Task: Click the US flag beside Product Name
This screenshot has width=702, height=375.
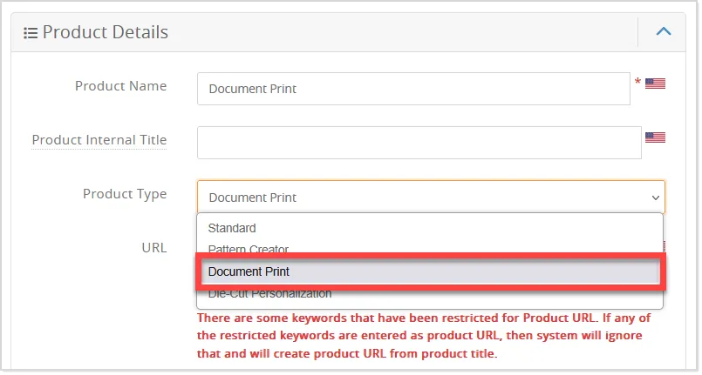Action: (655, 84)
